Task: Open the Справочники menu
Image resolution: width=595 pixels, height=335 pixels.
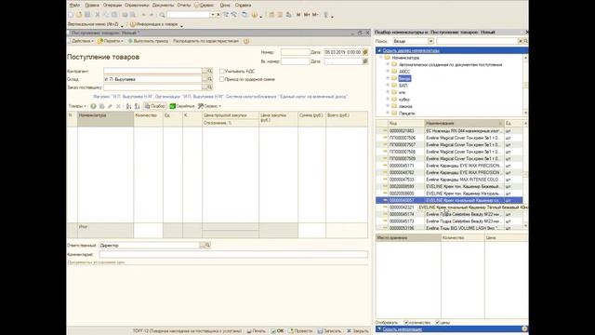Action: [137, 6]
